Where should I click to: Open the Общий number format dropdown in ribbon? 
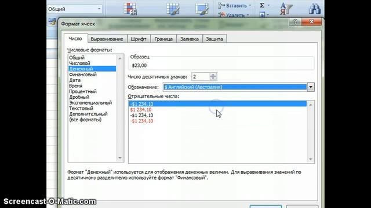[x=99, y=9]
